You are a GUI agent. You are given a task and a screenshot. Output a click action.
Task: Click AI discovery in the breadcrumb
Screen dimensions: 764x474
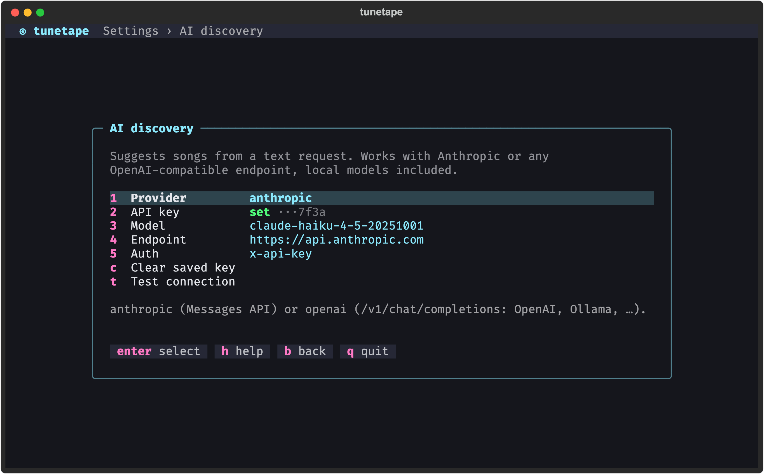click(x=221, y=31)
